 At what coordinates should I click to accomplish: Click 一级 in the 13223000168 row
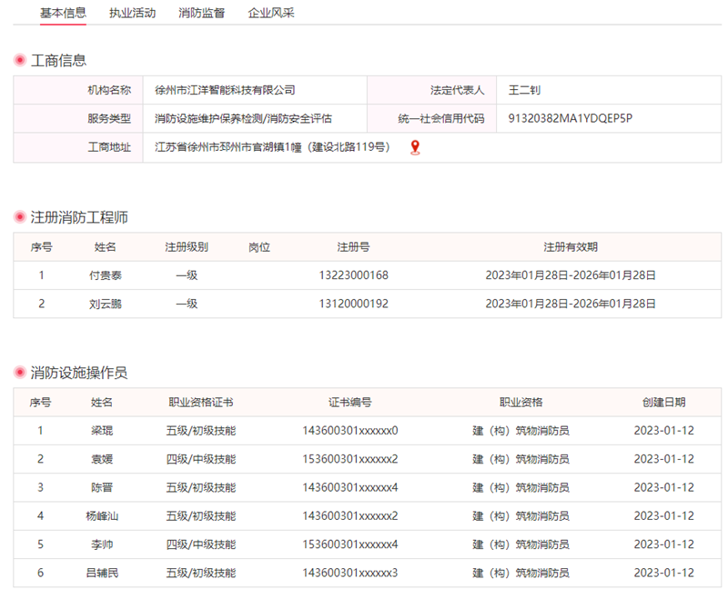[x=187, y=275]
